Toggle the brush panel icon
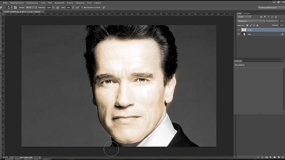 coord(15,8)
